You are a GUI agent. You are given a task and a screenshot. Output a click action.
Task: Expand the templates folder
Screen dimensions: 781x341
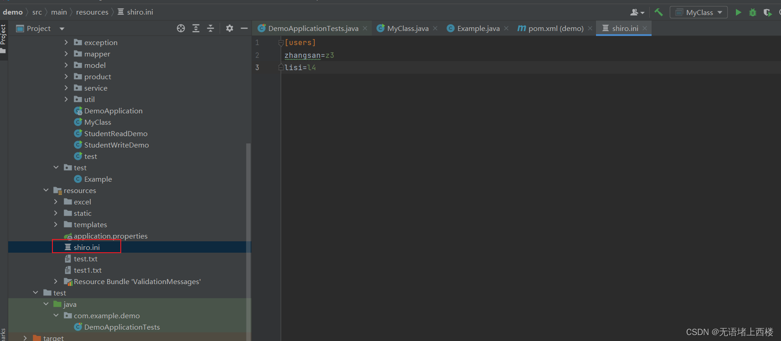pos(56,224)
